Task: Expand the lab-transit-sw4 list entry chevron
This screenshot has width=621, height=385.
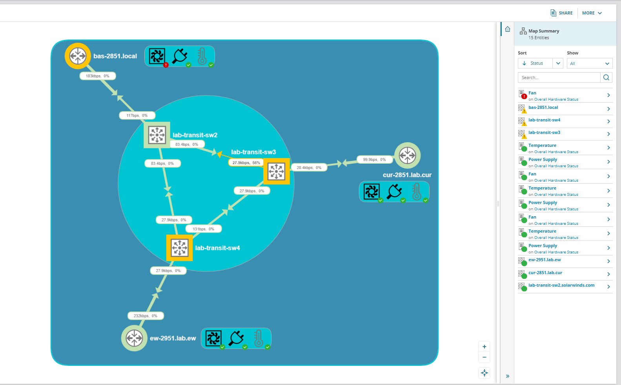Action: point(608,121)
